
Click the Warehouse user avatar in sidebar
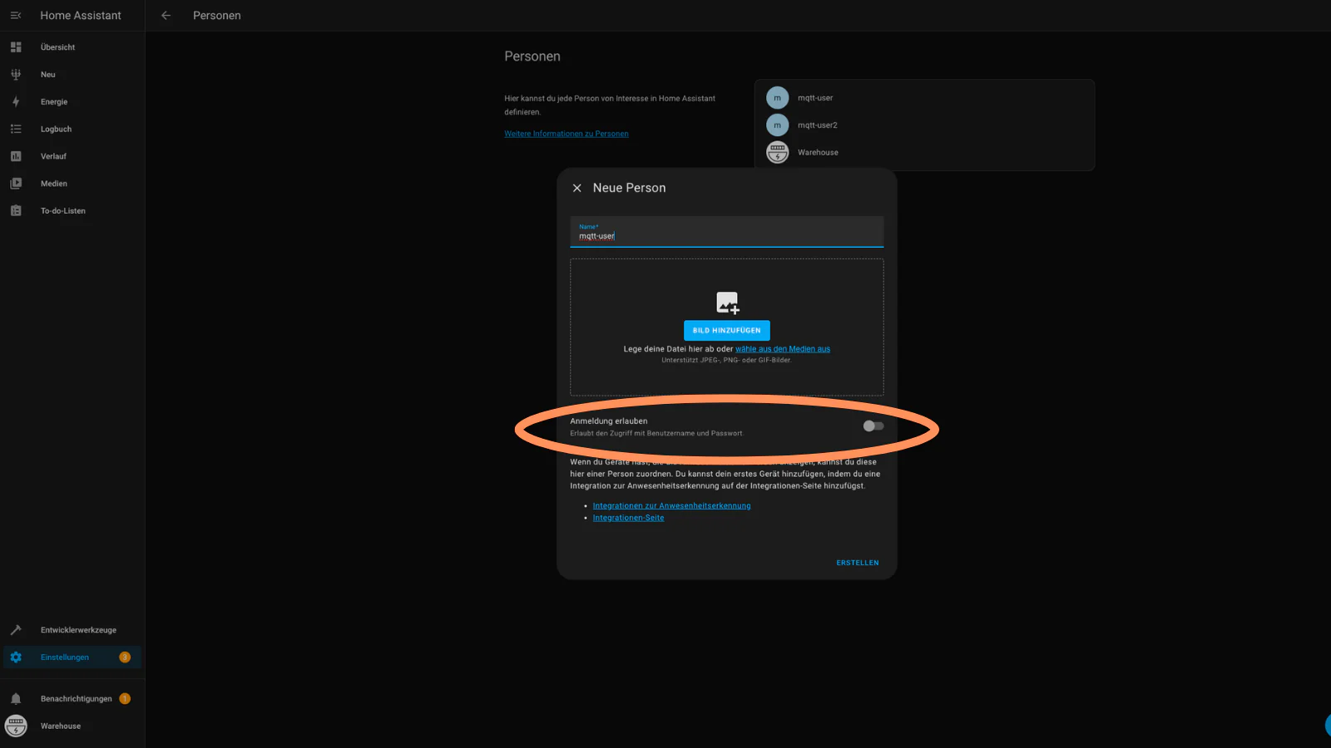16,726
